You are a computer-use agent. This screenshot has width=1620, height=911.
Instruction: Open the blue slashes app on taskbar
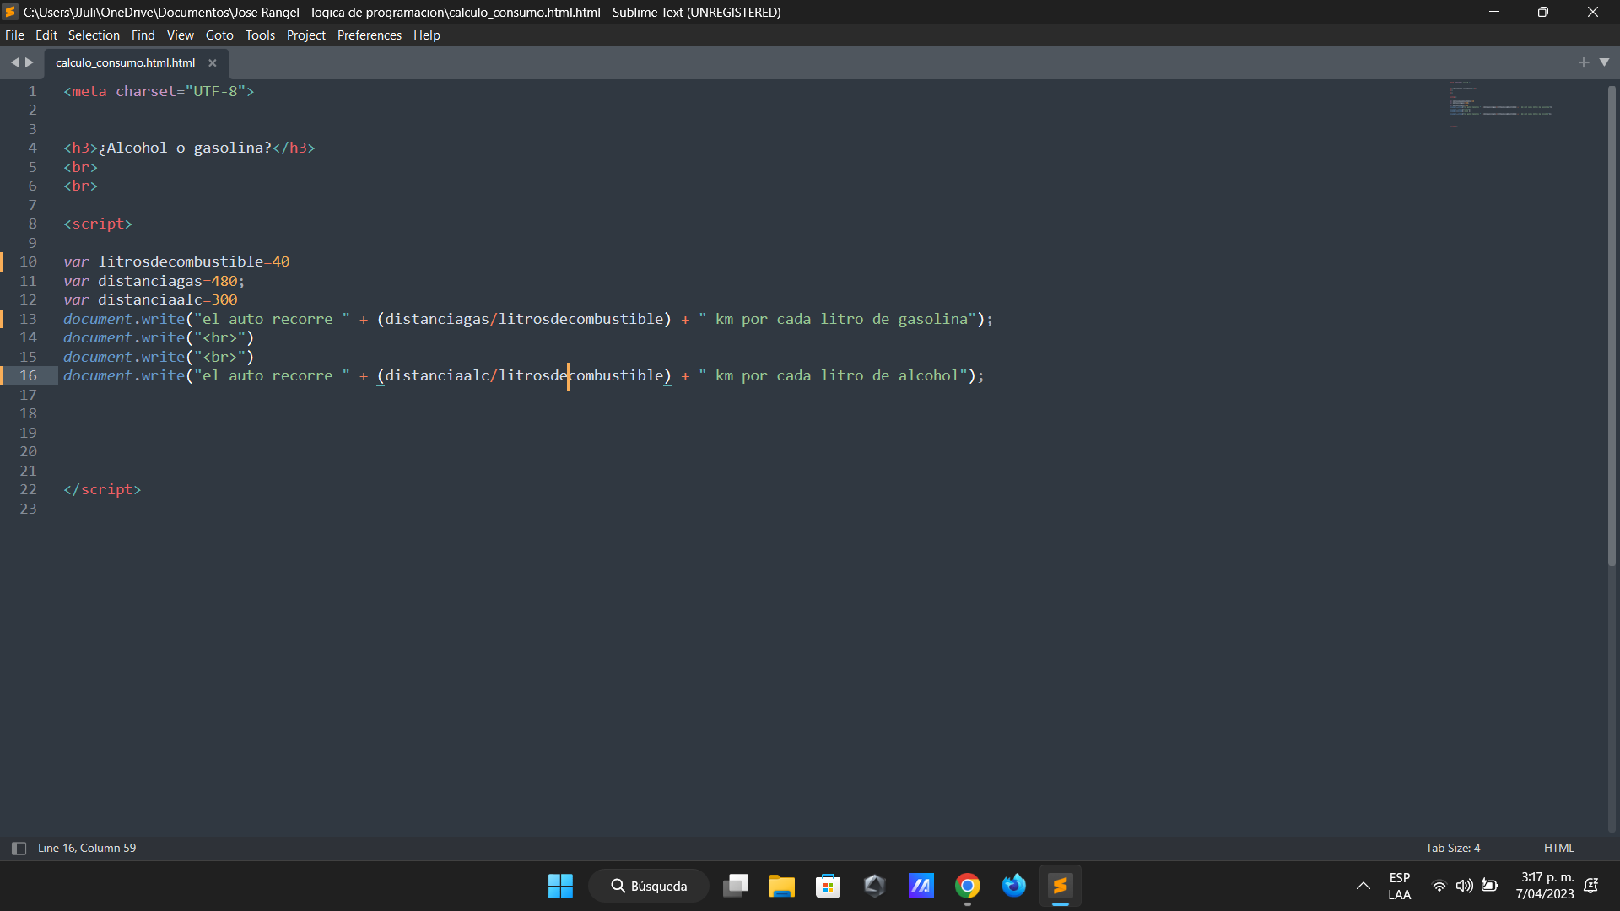pyautogui.click(x=921, y=886)
